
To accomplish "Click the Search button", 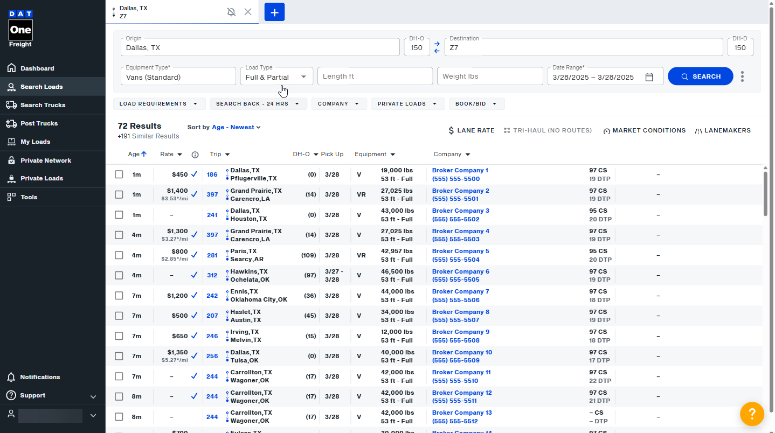I will (x=700, y=76).
